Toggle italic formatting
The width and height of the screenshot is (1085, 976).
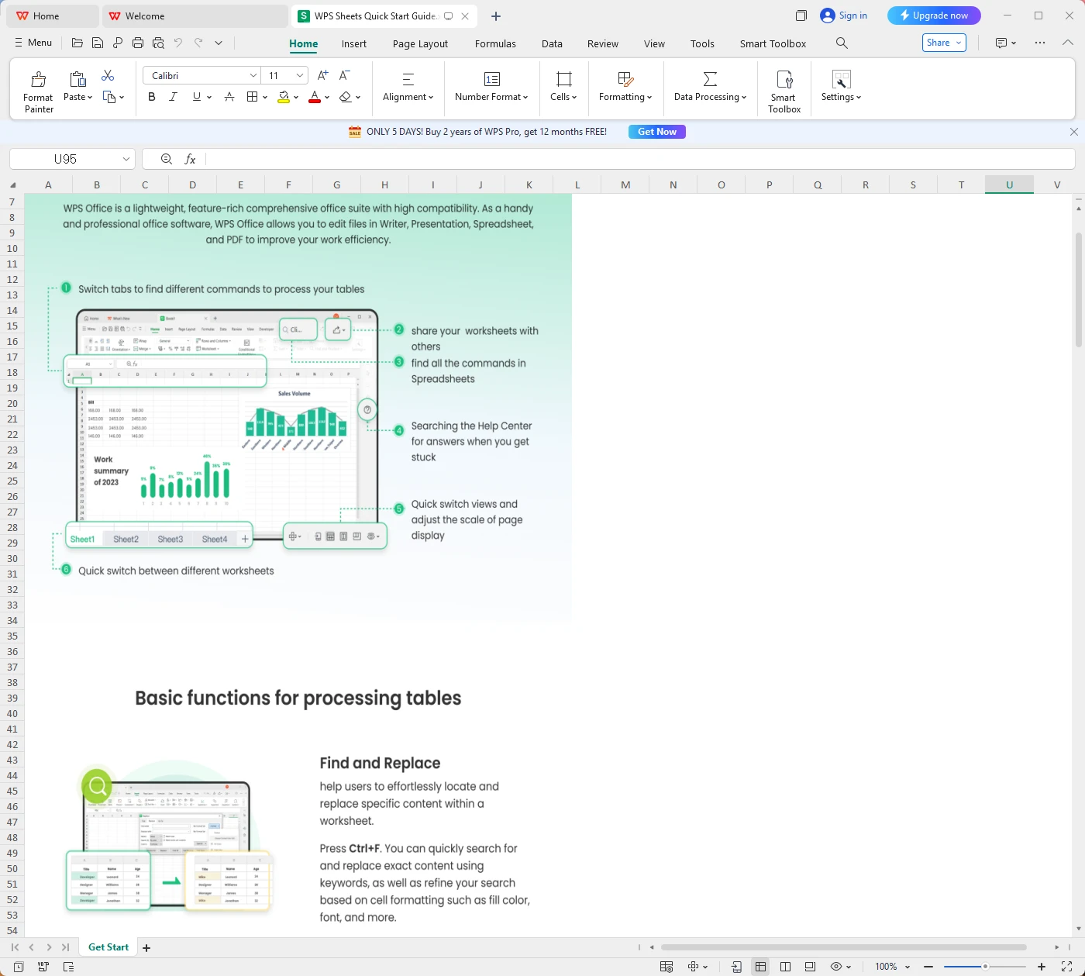point(174,97)
